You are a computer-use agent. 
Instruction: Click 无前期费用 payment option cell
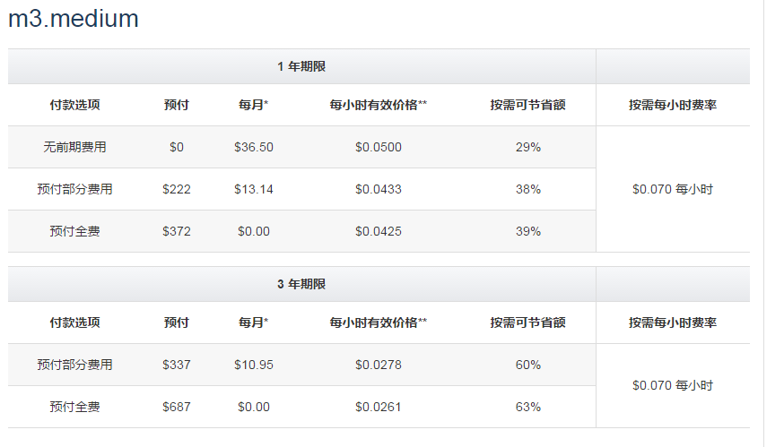74,147
